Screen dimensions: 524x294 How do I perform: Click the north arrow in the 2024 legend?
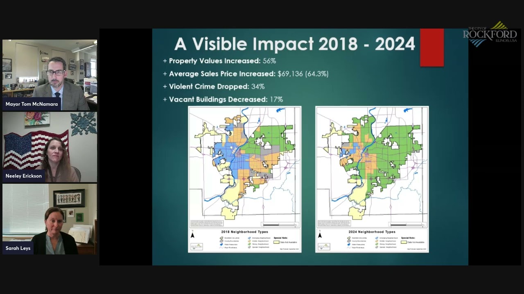coord(320,234)
